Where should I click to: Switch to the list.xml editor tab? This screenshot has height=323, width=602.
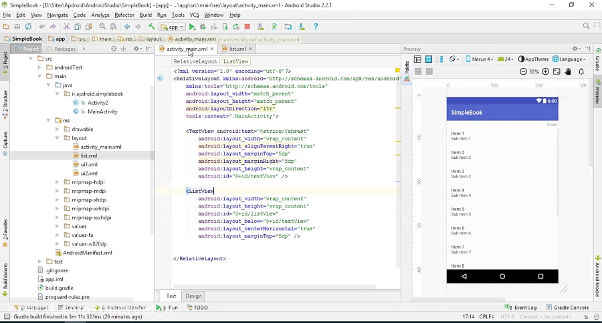tap(237, 49)
